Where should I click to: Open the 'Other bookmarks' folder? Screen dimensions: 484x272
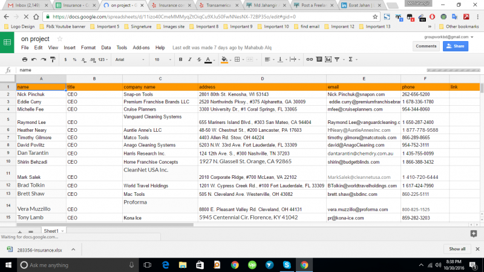tap(459, 27)
